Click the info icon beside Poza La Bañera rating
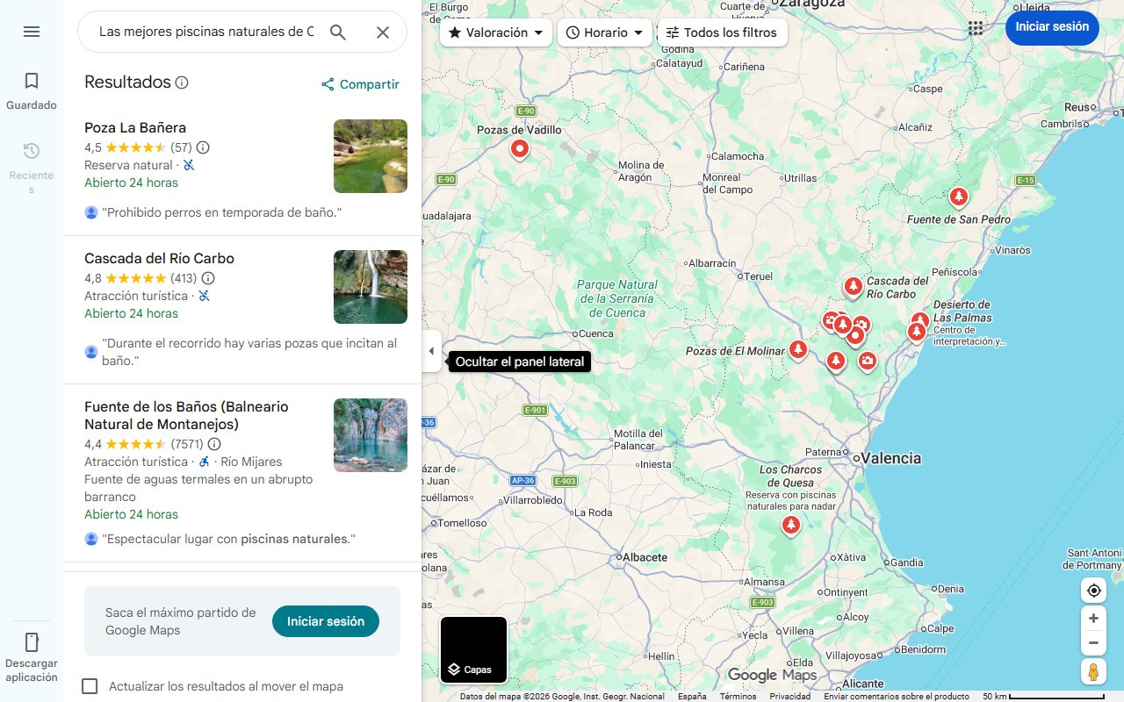The height and width of the screenshot is (702, 1124). pos(202,147)
